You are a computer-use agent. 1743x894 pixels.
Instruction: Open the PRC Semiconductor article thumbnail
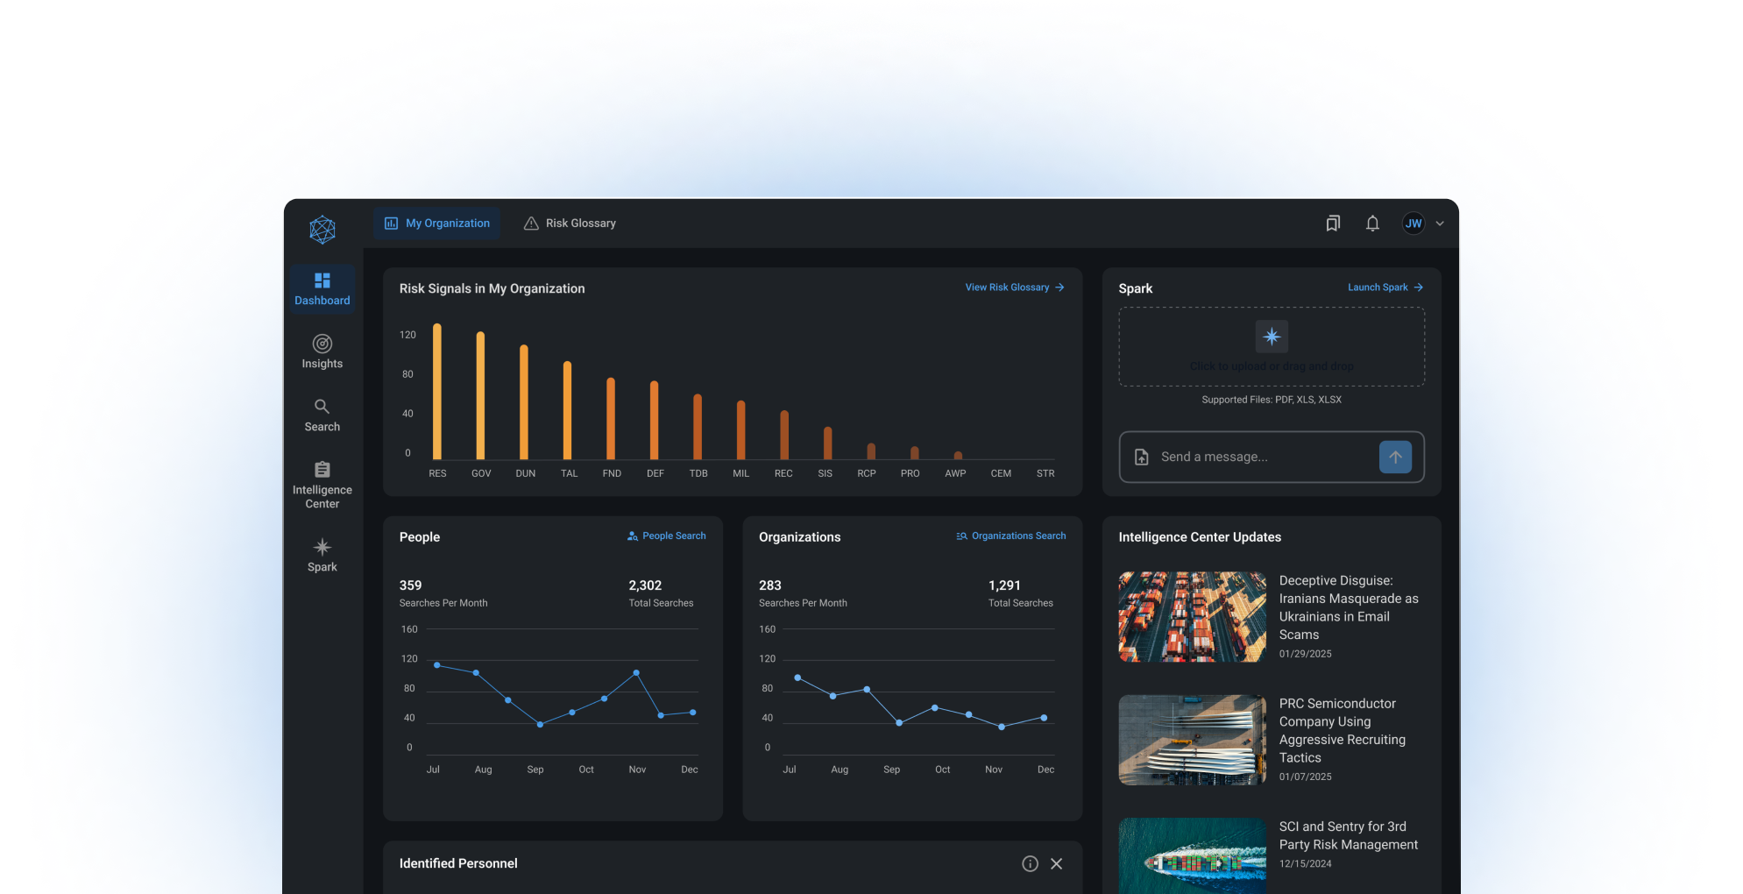point(1192,740)
